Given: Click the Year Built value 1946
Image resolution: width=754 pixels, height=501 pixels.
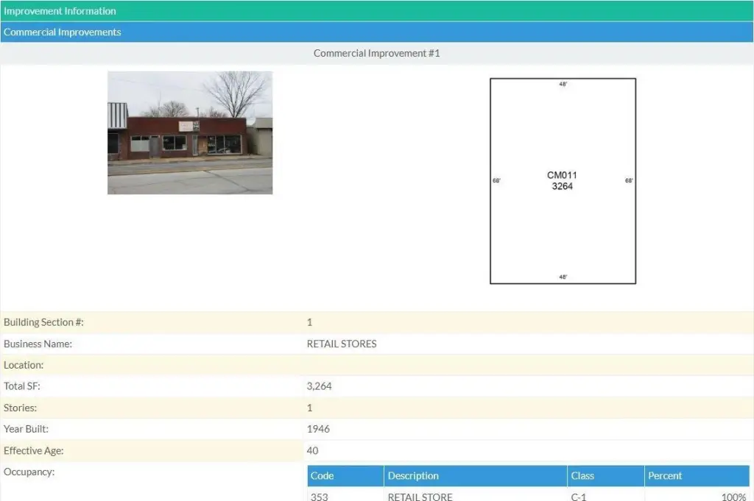Looking at the screenshot, I should coord(318,429).
